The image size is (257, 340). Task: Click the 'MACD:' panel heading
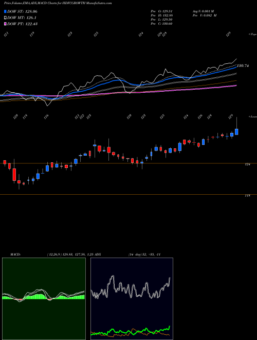pos(15,254)
